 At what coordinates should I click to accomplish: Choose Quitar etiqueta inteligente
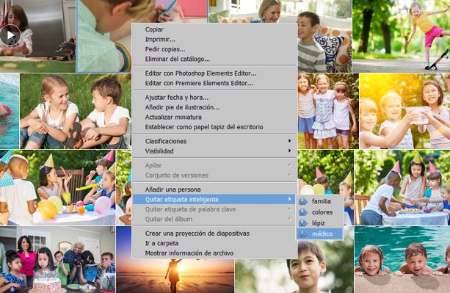click(214, 200)
